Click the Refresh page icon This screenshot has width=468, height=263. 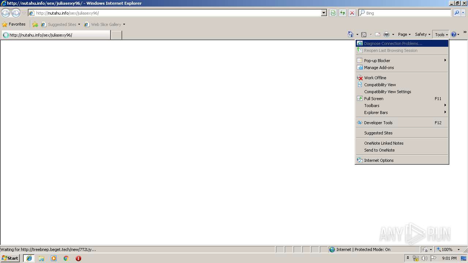tap(343, 13)
